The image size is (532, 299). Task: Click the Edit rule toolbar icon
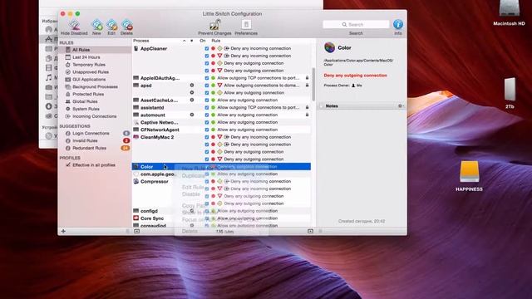coord(111,25)
